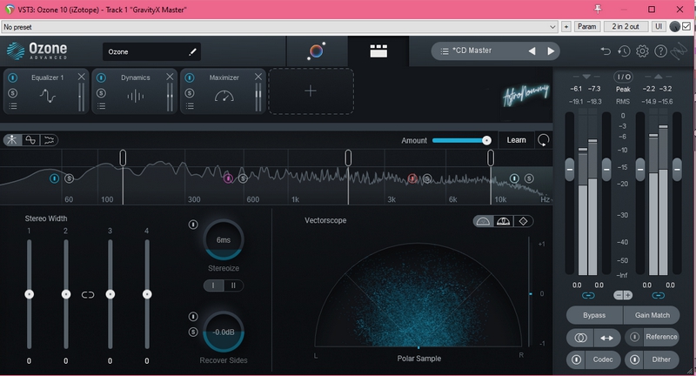Click the Recover Sides 0.0dB knob
Image resolution: width=696 pixels, height=376 pixels.
tap(224, 332)
